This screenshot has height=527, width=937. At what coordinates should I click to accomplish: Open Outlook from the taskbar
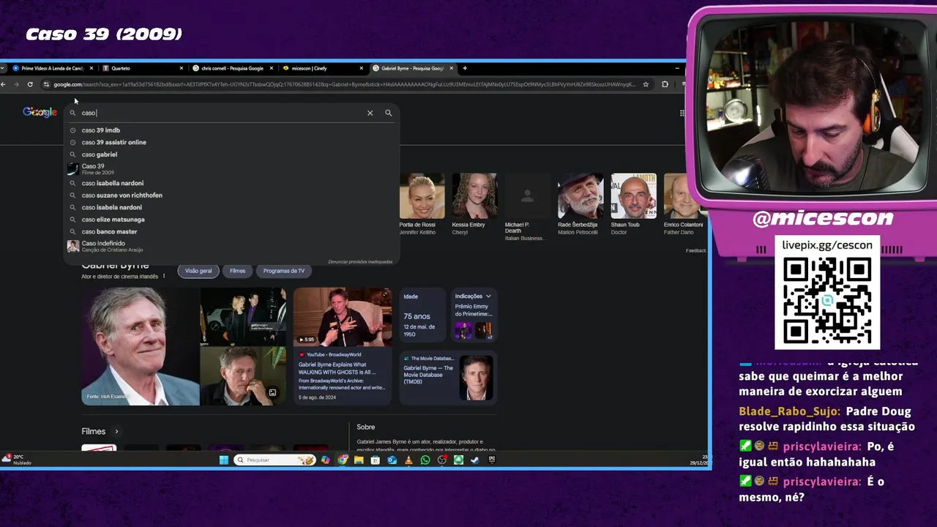tap(392, 460)
